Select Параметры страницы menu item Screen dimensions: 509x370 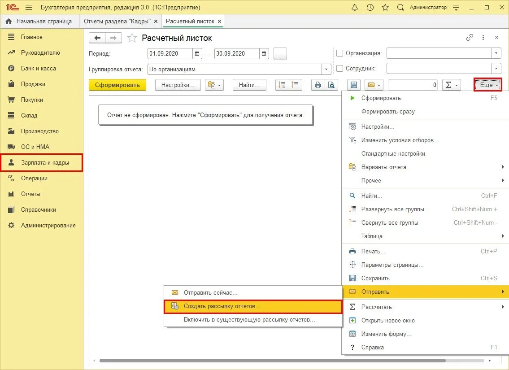tap(425, 265)
